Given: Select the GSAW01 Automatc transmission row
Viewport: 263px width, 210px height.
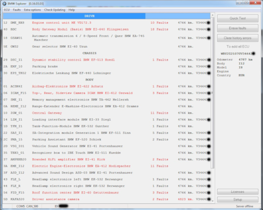Looking at the screenshot, I should [107, 38].
